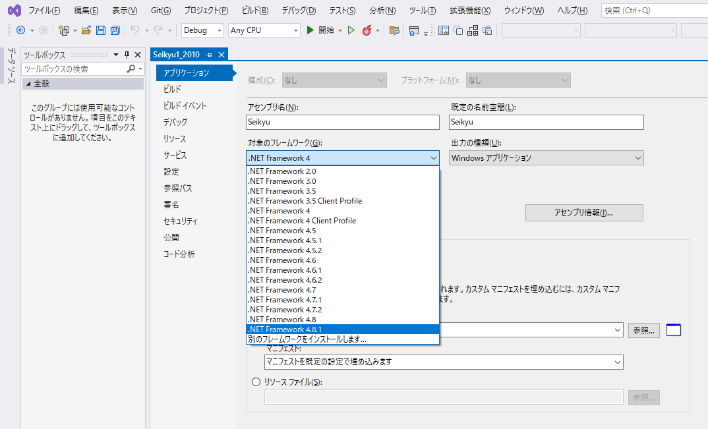Open the ビルド(B) menu
708x429 pixels.
pos(254,11)
